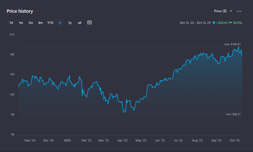Switch chart to 1m range

click(x=21, y=23)
